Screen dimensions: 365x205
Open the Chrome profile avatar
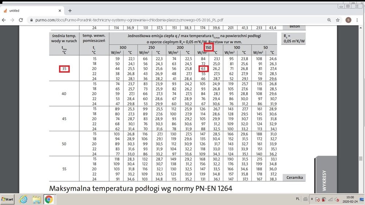point(349,20)
